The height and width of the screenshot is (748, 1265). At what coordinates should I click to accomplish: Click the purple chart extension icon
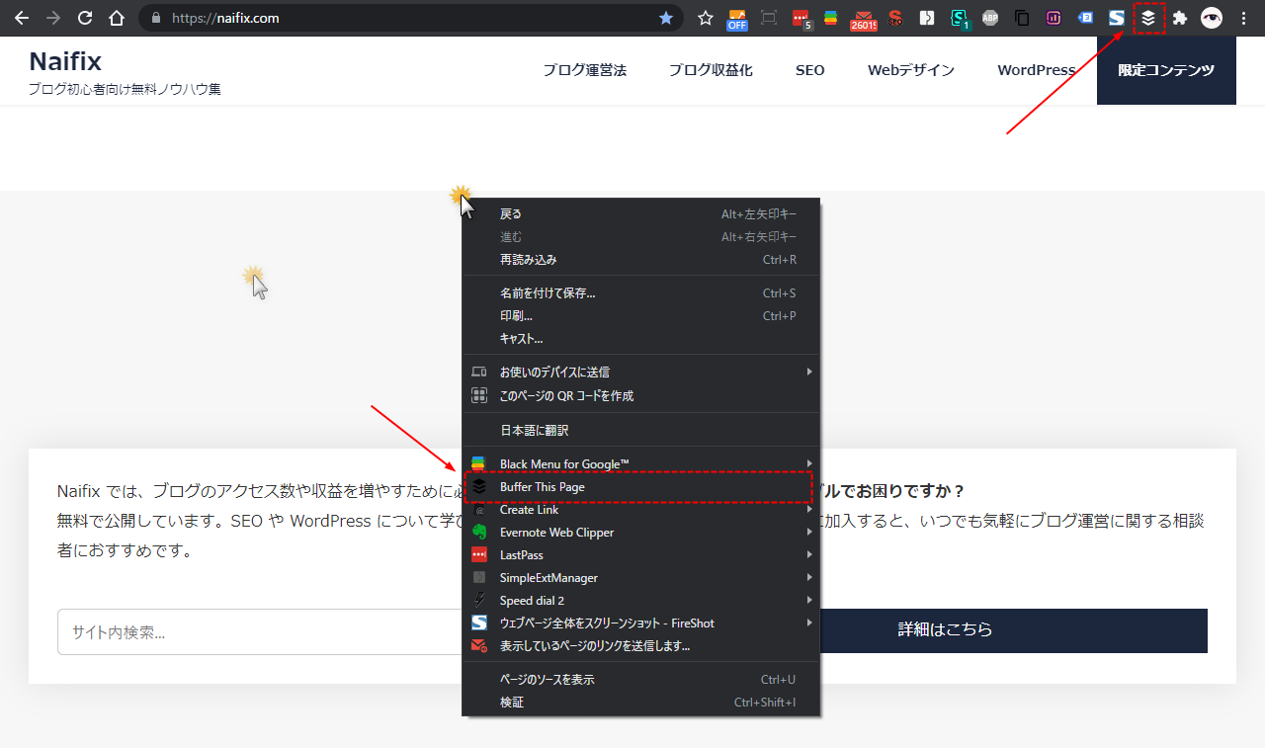coord(1054,18)
